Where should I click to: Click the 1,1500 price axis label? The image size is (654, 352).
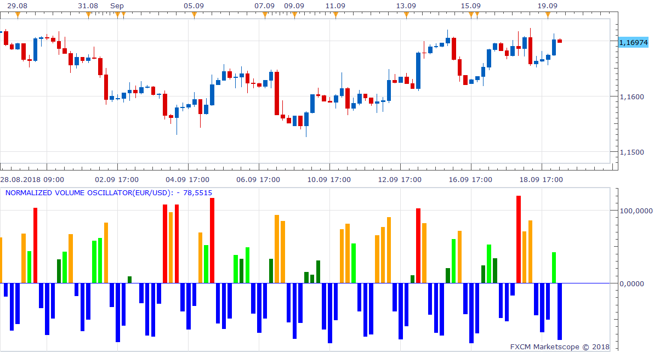[x=632, y=152]
